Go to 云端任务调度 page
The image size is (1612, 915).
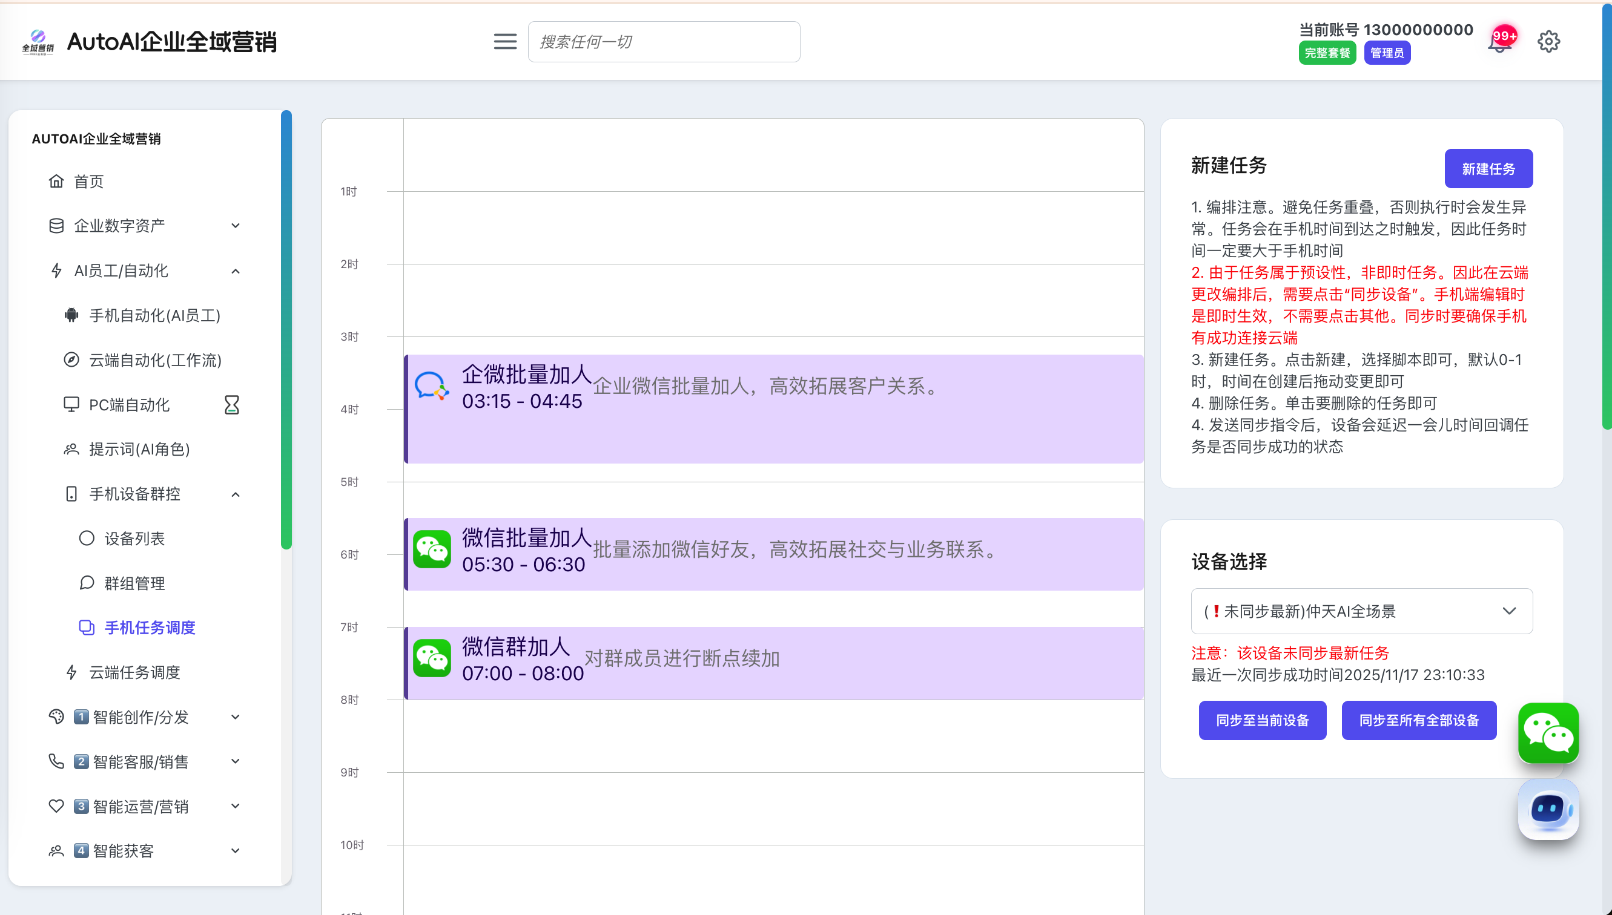coord(134,672)
